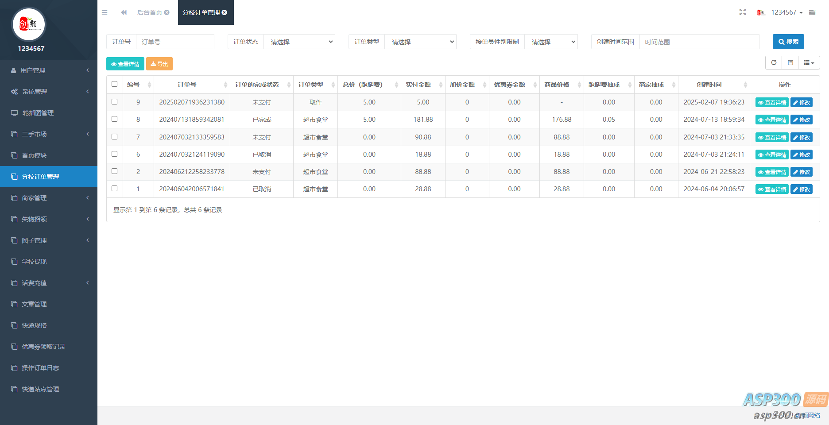Click the table refresh icon

click(x=774, y=63)
